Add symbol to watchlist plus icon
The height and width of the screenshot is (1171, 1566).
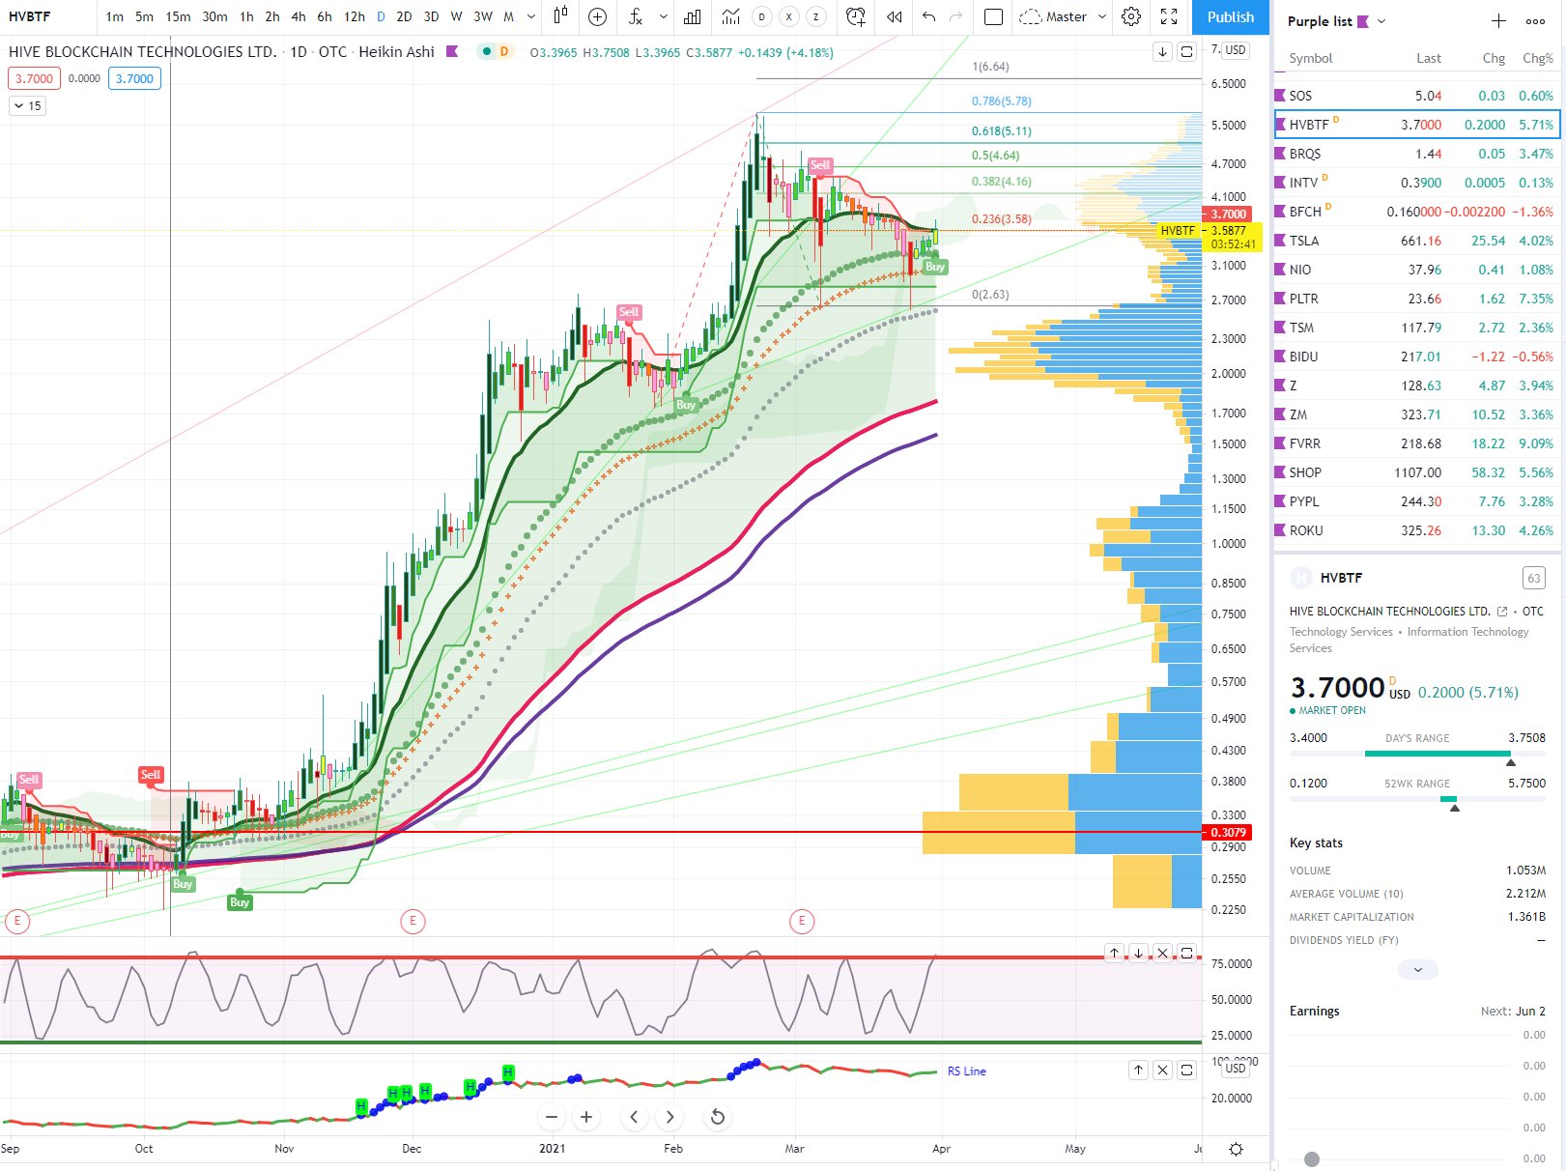tap(1498, 21)
